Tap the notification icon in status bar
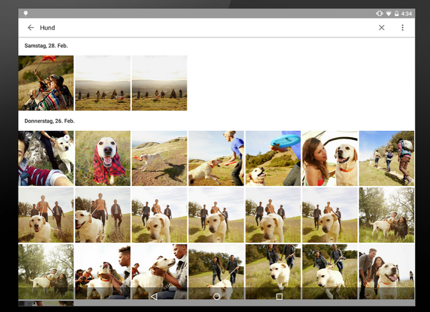The image size is (430, 312). 26,13
